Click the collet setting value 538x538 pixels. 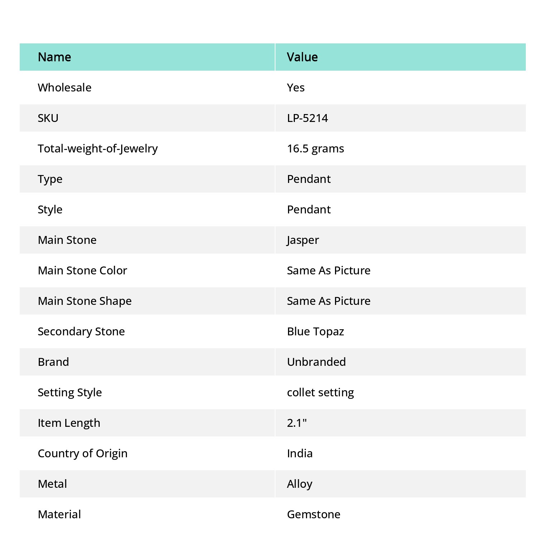(x=320, y=392)
